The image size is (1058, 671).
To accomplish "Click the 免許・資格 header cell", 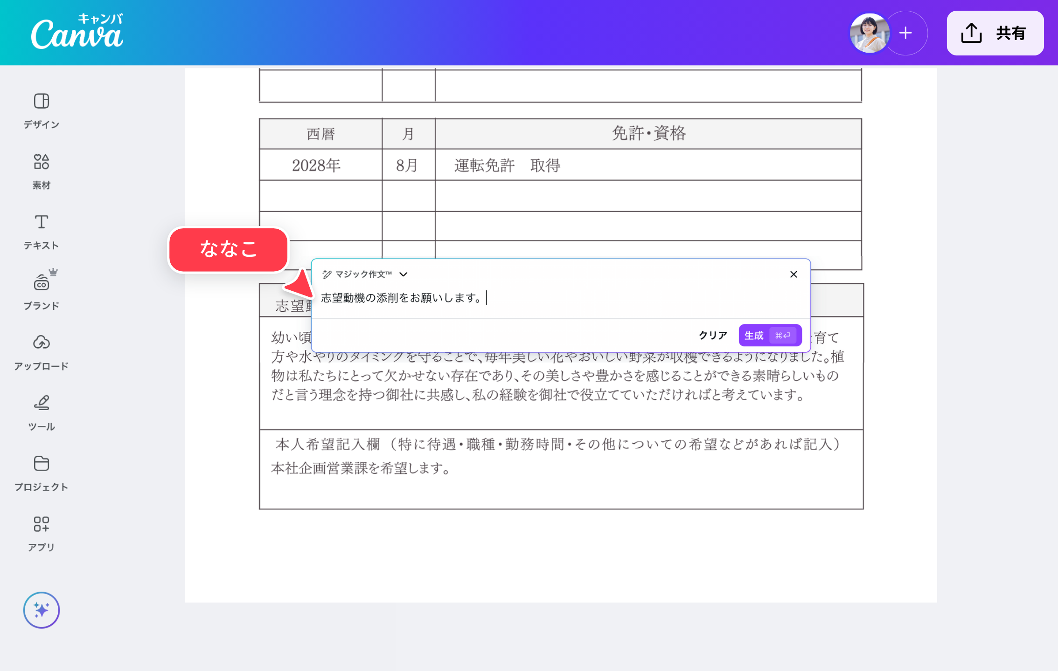I will [x=648, y=134].
